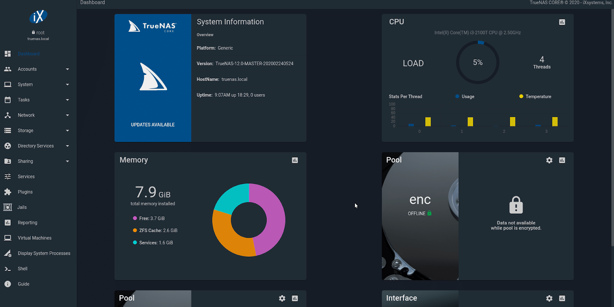Click chart icon on Interface card

pyautogui.click(x=562, y=299)
